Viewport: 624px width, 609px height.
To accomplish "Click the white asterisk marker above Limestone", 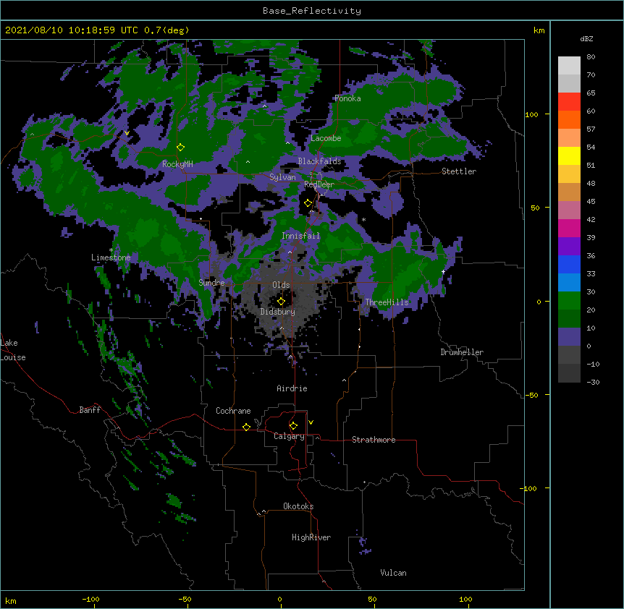I will [111, 250].
